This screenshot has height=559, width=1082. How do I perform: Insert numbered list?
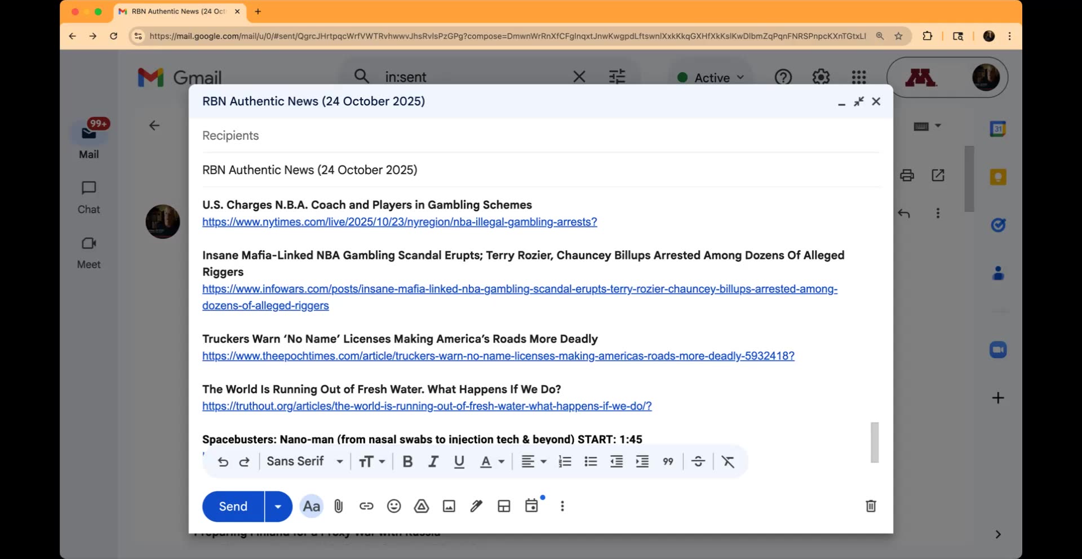tap(565, 462)
